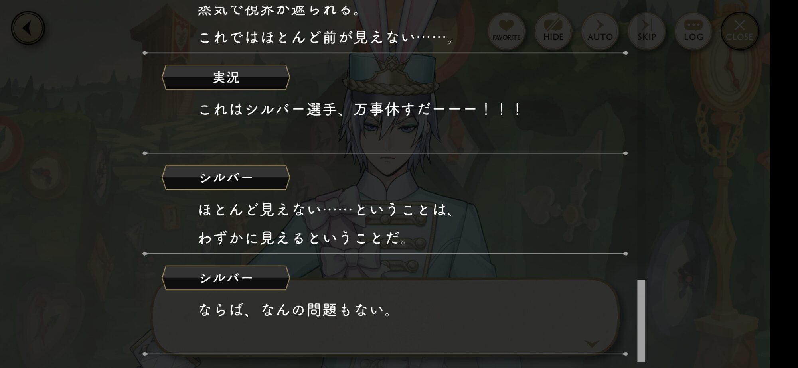Skip the story with the SKIP button
The height and width of the screenshot is (368, 798).
point(646,31)
